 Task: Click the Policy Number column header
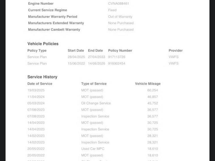tap(120, 51)
